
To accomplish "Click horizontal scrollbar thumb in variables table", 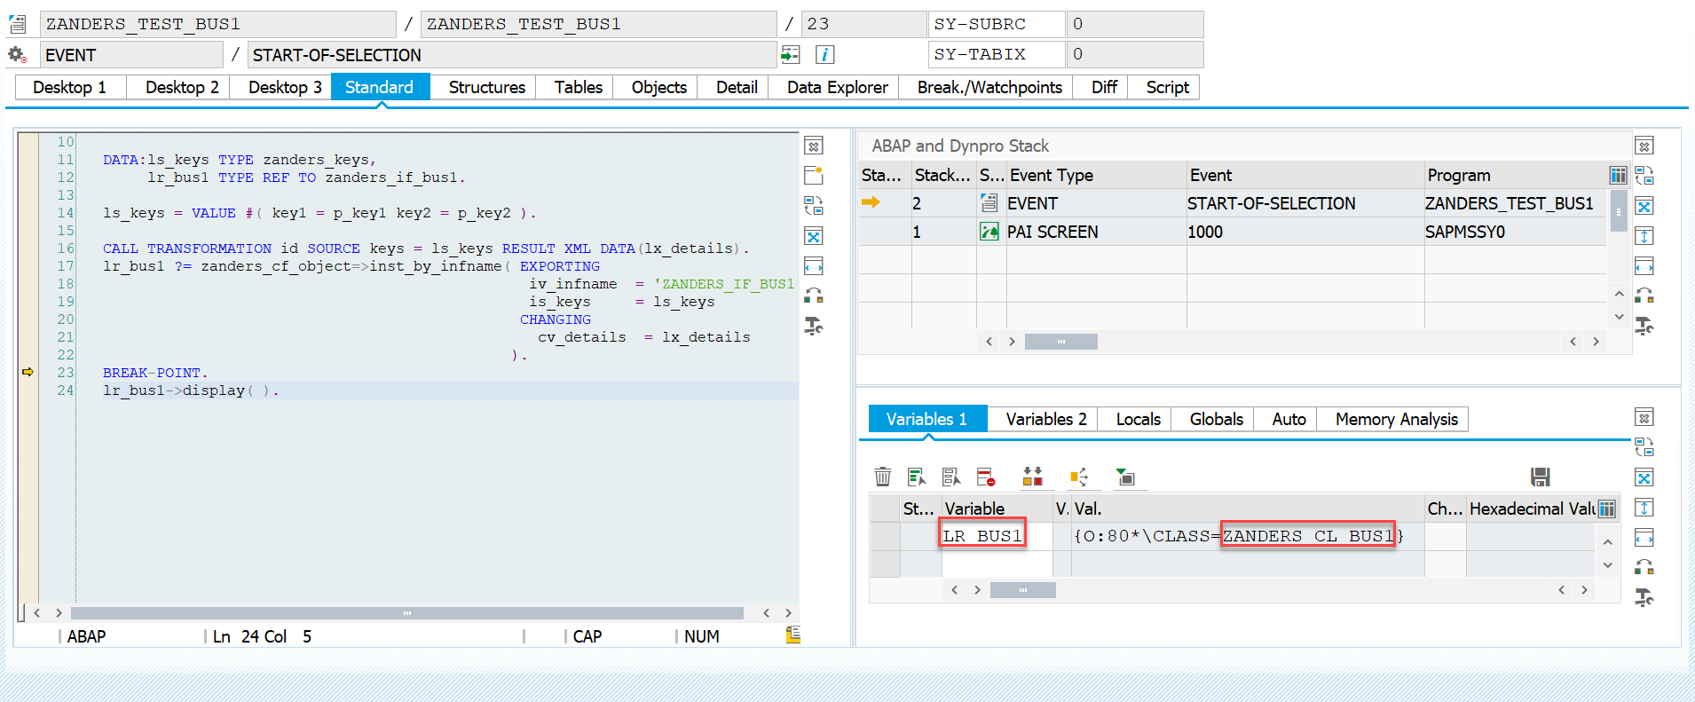I will tap(1023, 590).
